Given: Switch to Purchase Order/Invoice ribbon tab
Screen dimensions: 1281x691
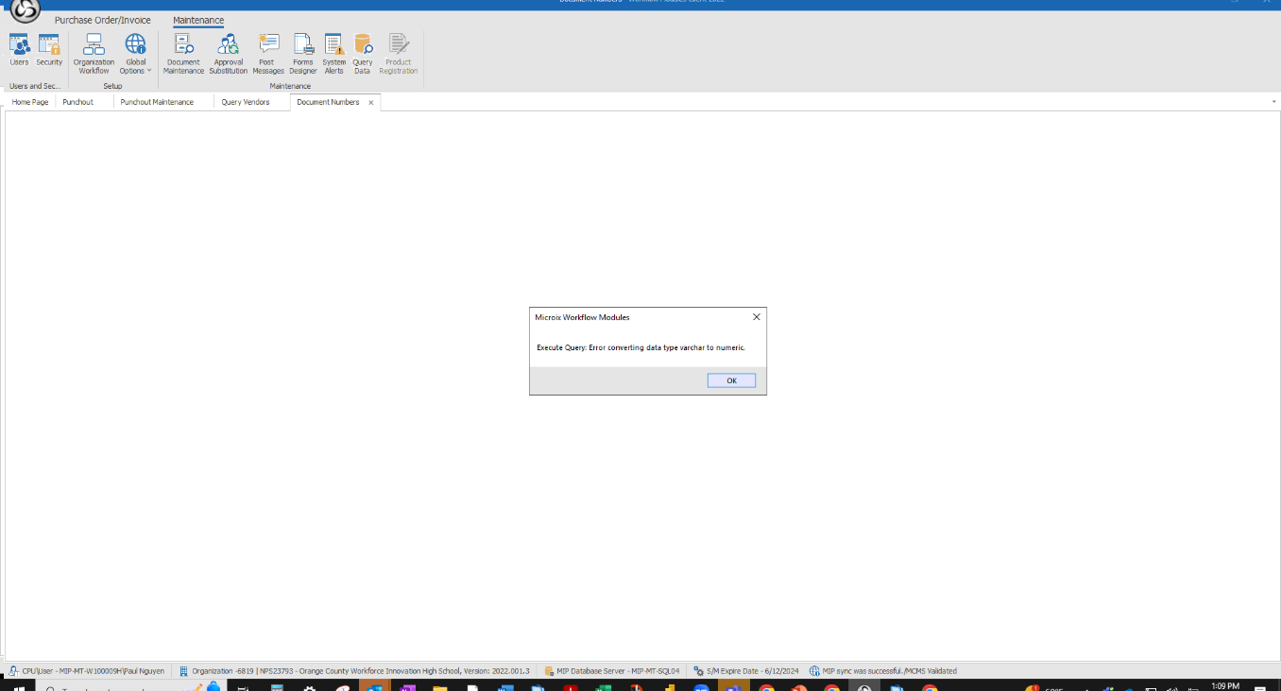Looking at the screenshot, I should (x=102, y=20).
